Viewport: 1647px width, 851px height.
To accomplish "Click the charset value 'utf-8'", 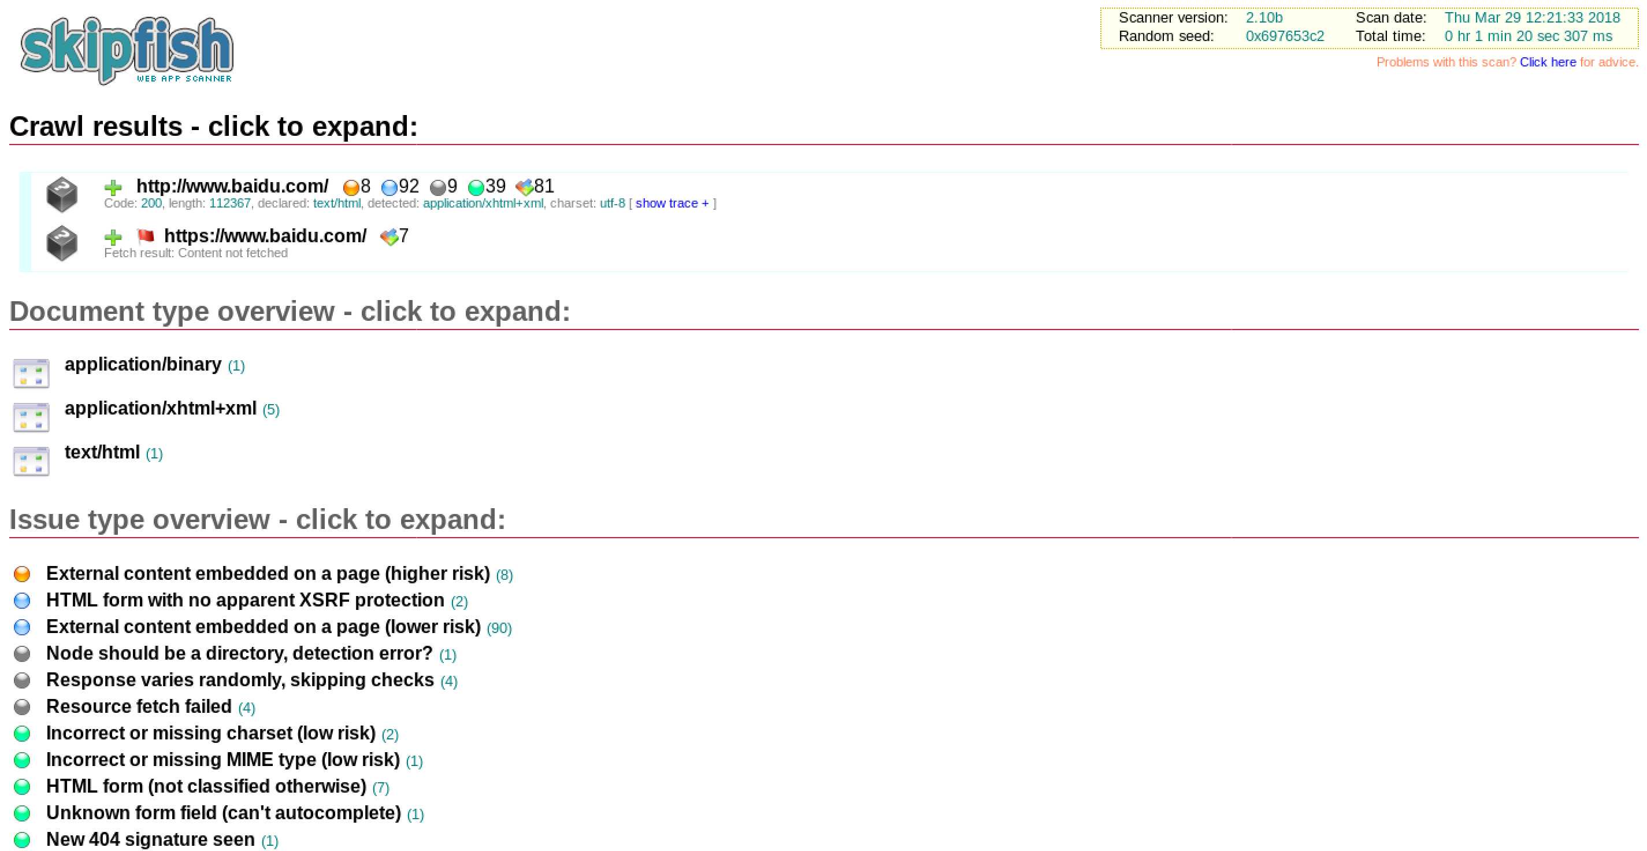I will tap(613, 203).
